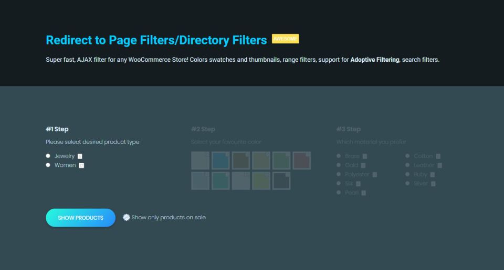Pick the blue color swatch

220,161
